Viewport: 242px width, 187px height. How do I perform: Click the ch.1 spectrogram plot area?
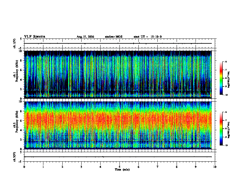pos(118,75)
